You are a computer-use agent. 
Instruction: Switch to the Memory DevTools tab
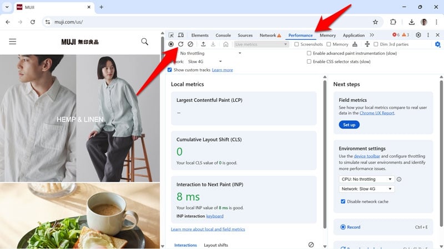(327, 35)
